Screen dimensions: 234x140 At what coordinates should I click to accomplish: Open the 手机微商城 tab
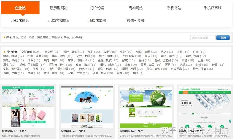click(213, 8)
